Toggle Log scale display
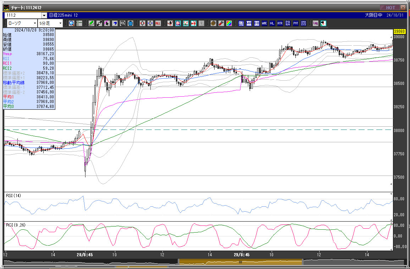Viewport: 410px width, 269px height. tap(316, 23)
